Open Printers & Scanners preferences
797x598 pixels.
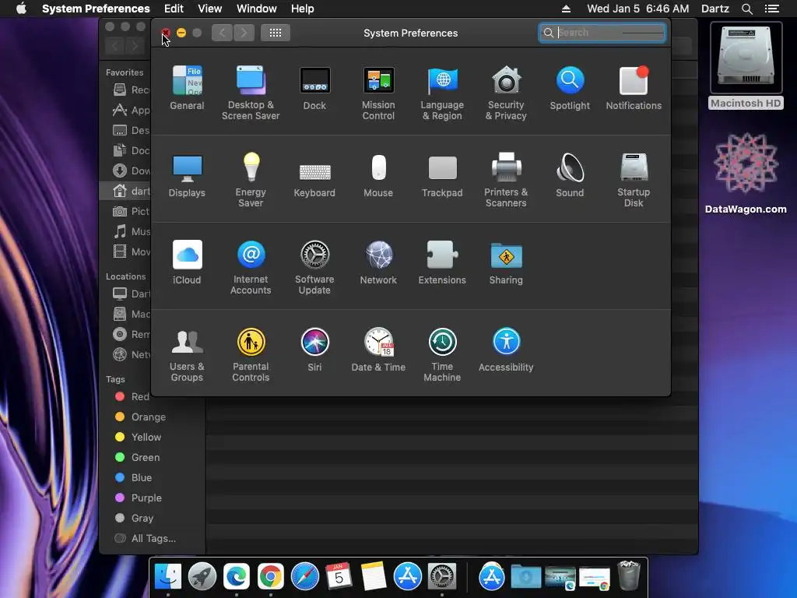click(506, 181)
